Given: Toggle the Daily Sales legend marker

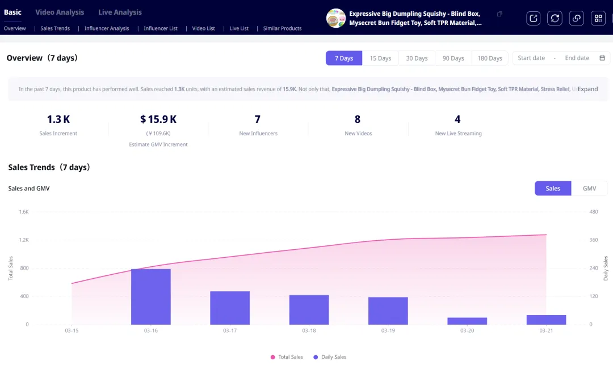Looking at the screenshot, I should [x=316, y=357].
